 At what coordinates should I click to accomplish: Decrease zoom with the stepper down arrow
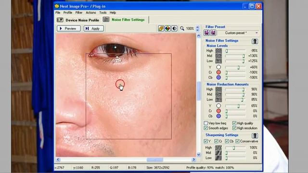(x=198, y=30)
